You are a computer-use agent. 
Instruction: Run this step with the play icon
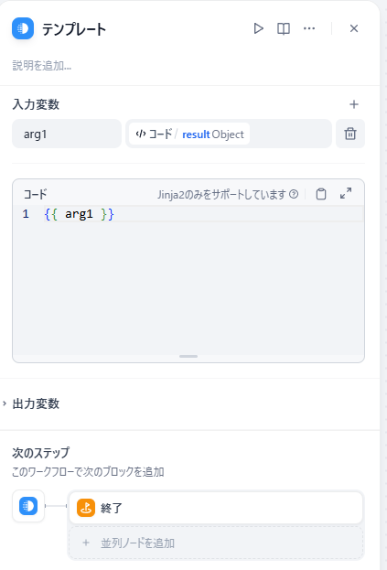click(258, 28)
